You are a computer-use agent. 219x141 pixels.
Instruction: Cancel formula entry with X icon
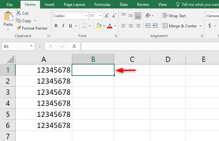pyautogui.click(x=51, y=46)
